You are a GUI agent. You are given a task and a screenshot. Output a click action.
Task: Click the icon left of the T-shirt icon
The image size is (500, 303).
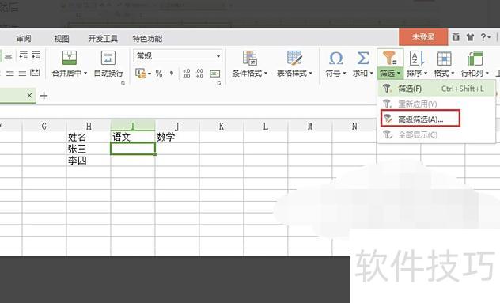(456, 37)
